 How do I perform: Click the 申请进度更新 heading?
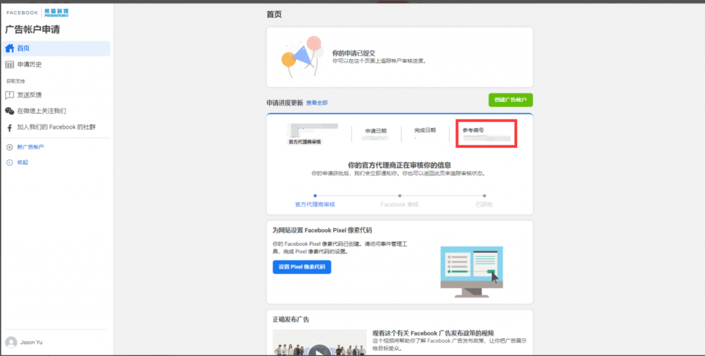(x=284, y=103)
